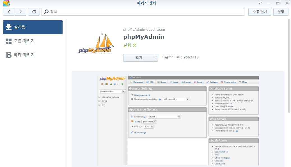291x167 pixels.
Task: Refresh the package list
Action: [x=34, y=12]
